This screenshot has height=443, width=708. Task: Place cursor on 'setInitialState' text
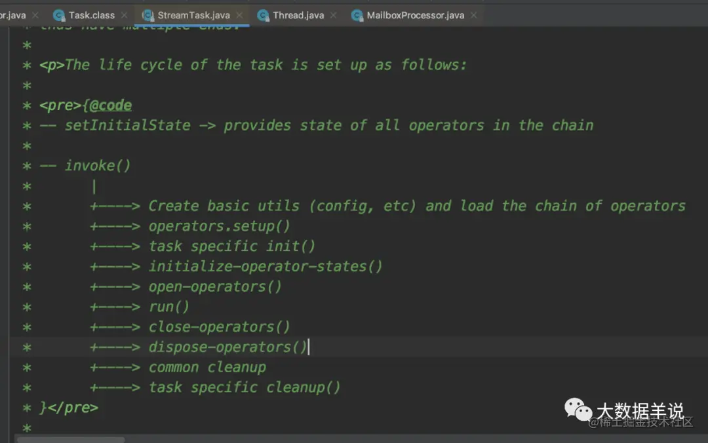pos(128,125)
